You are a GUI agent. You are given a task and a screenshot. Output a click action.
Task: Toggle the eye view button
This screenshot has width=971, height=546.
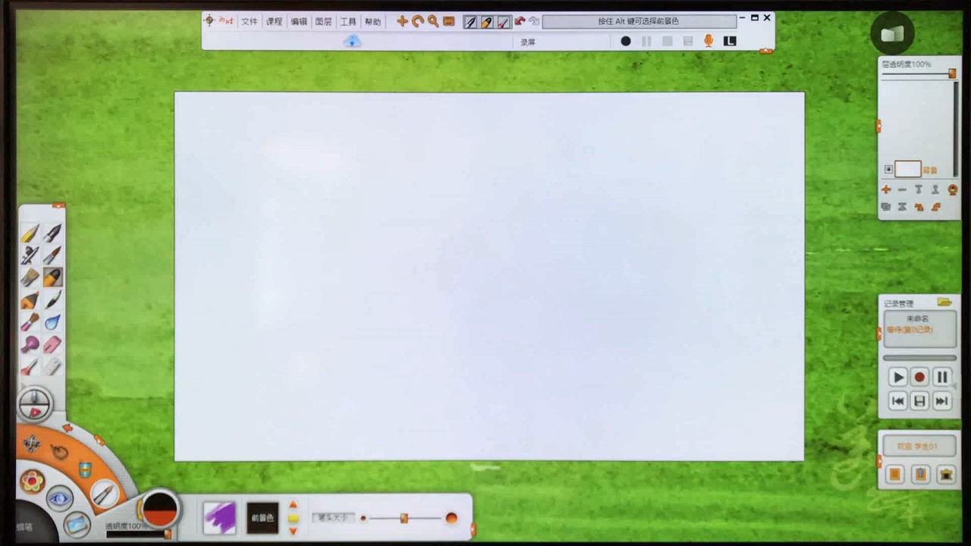[x=59, y=499]
